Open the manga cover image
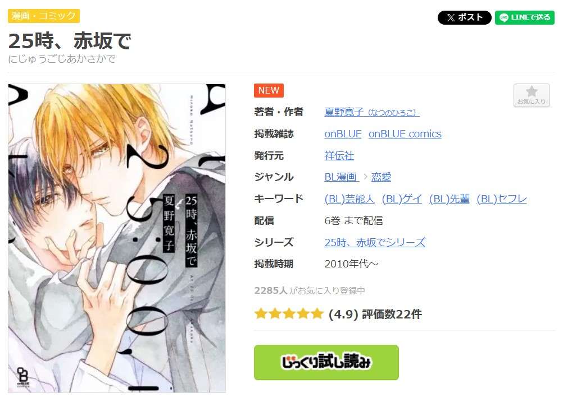The image size is (563, 402). click(x=117, y=238)
